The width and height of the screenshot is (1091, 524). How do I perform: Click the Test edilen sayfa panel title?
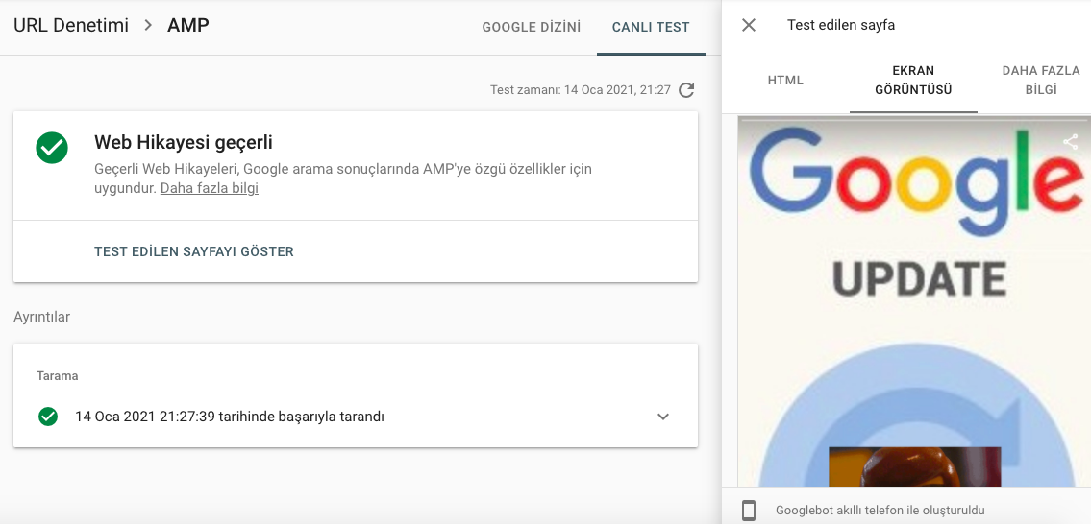click(x=840, y=26)
